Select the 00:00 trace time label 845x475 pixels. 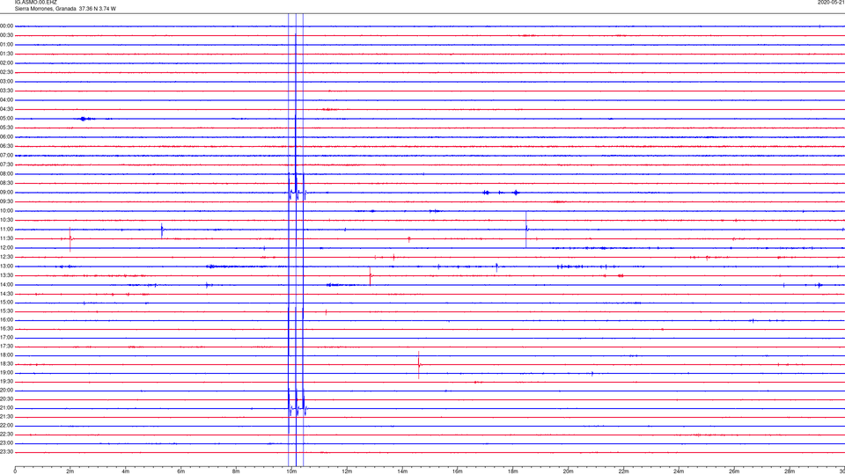[6, 26]
